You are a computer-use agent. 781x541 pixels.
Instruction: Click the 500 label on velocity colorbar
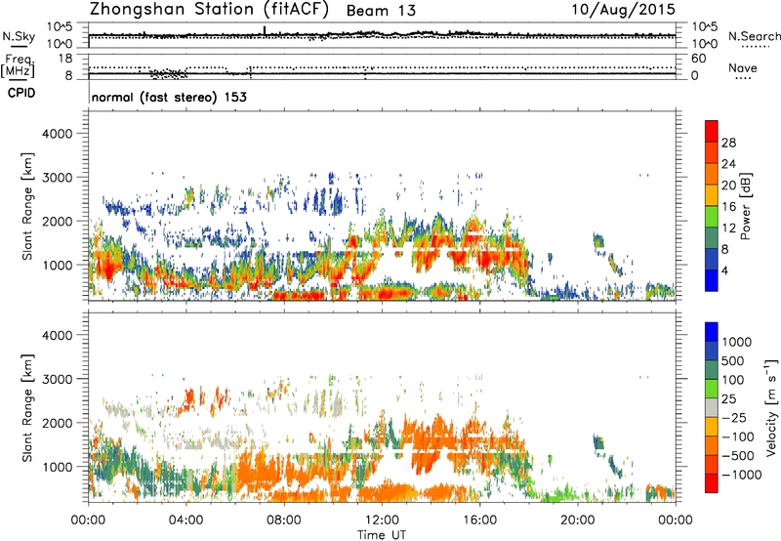click(733, 361)
